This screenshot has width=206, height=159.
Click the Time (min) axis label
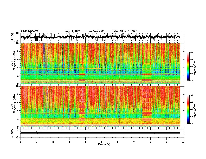pos(104,144)
